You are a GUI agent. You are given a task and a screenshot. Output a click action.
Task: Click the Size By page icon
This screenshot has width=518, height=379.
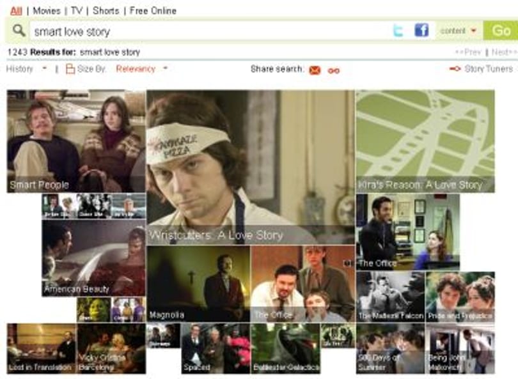point(70,68)
